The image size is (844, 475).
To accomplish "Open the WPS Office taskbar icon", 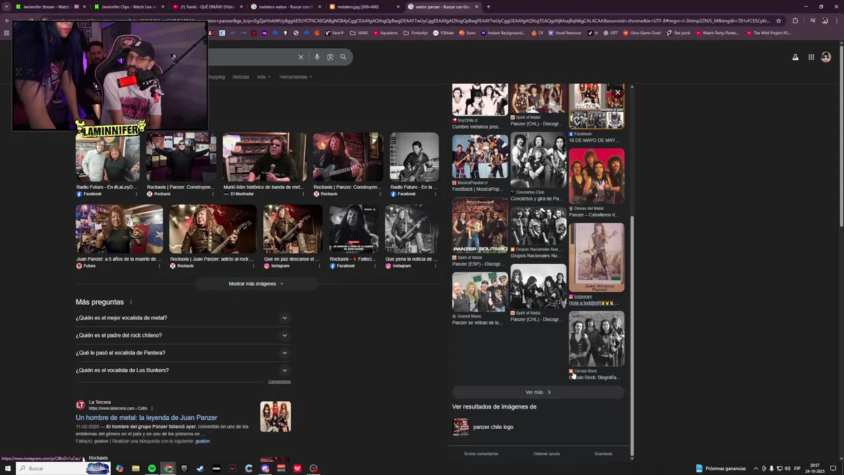I will (297, 468).
